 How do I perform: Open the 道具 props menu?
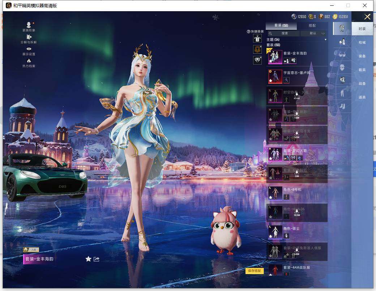pos(362,97)
